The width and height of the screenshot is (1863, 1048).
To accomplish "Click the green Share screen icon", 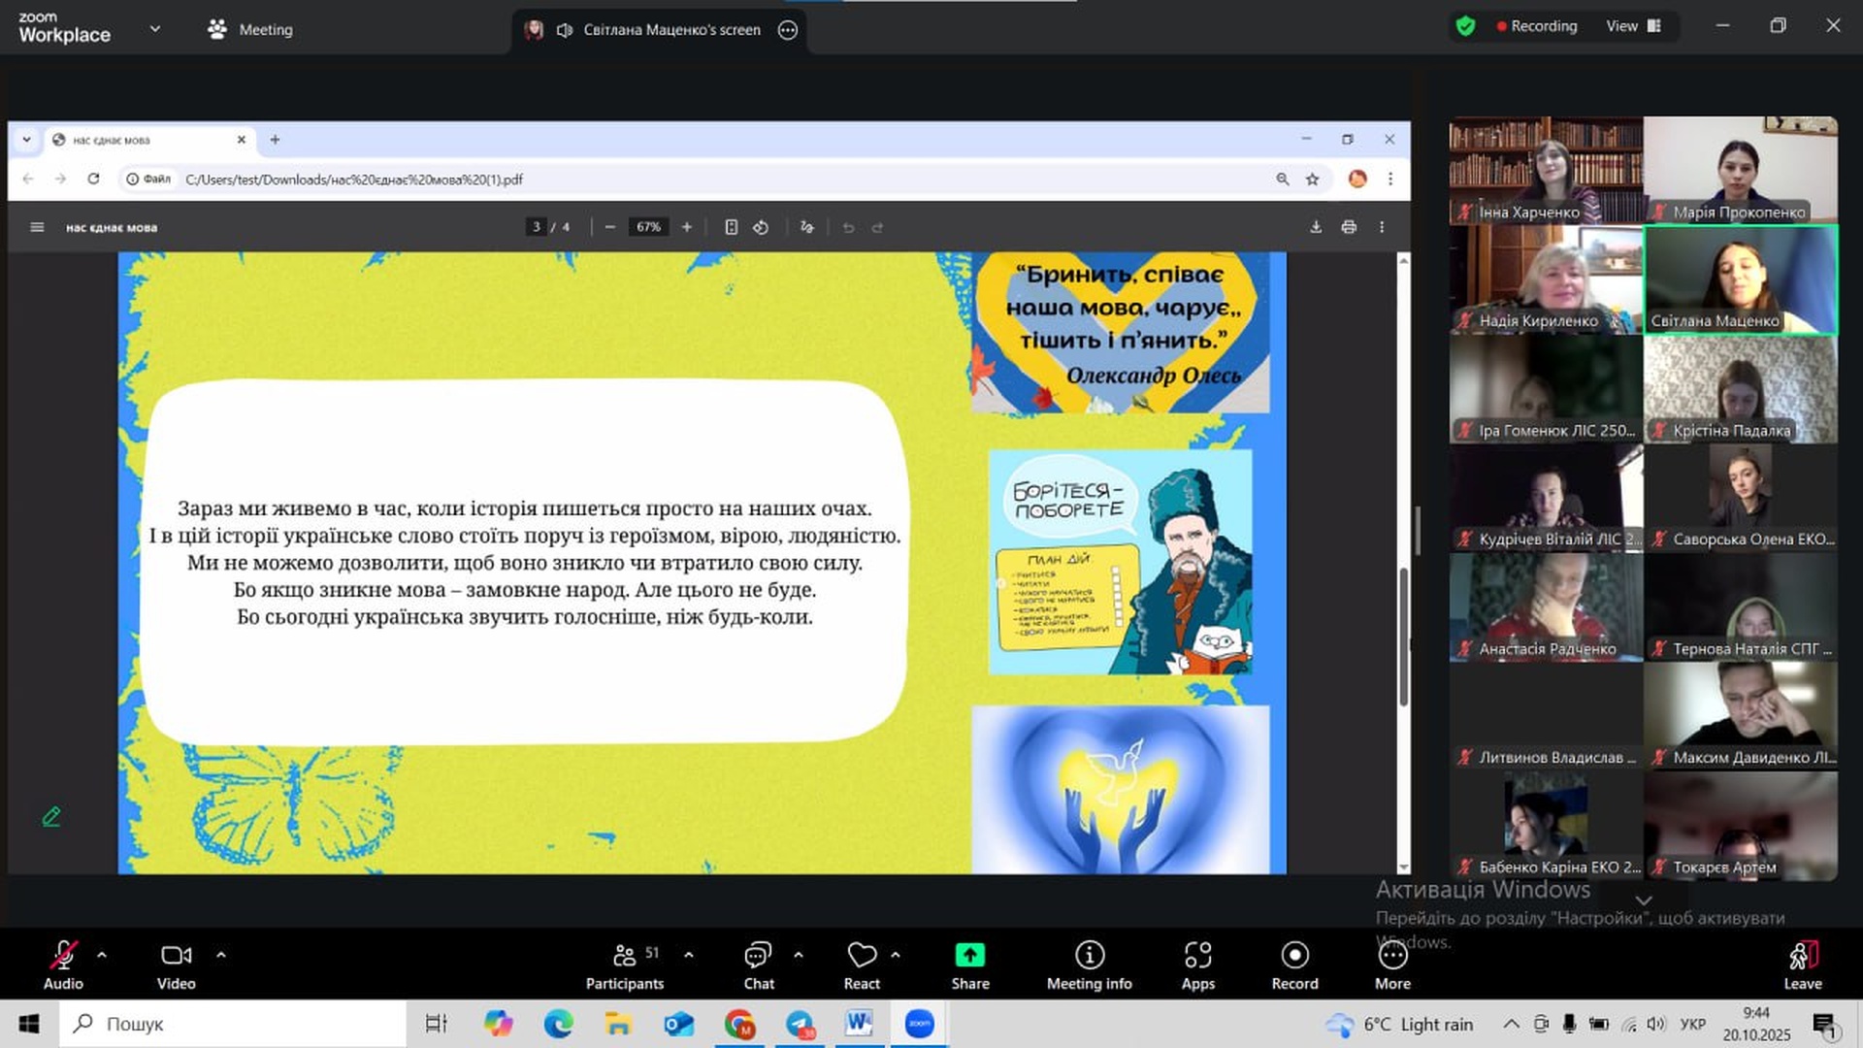I will 969,956.
